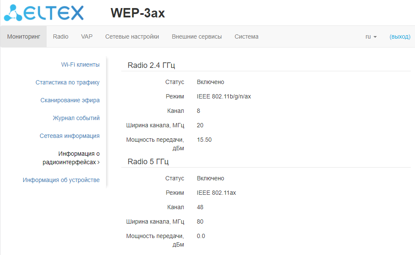Click the WEP-3ax device title
415x255 pixels.
[138, 13]
